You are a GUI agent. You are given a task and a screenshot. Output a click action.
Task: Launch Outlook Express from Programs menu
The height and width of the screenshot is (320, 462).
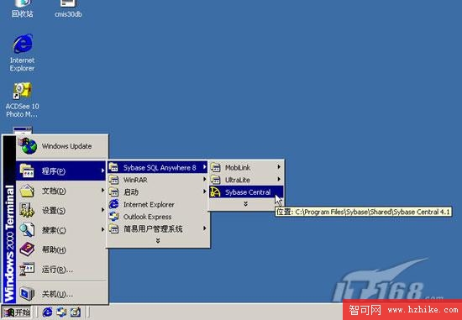point(158,217)
